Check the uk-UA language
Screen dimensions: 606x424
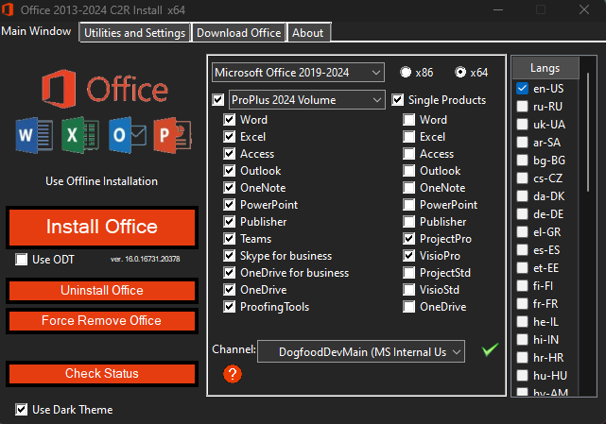pos(522,125)
